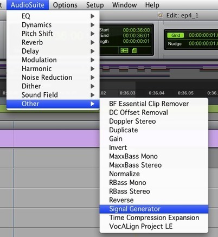
Task: Expand the Reverb submenu
Action: click(53, 42)
